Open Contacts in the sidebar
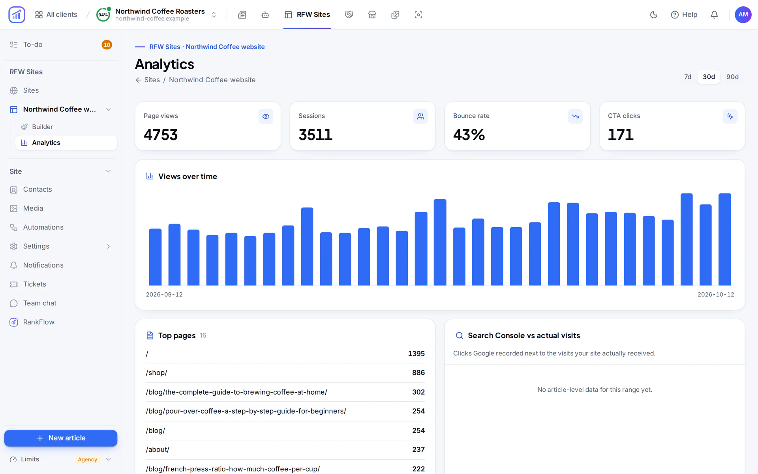The width and height of the screenshot is (758, 474). click(61, 190)
